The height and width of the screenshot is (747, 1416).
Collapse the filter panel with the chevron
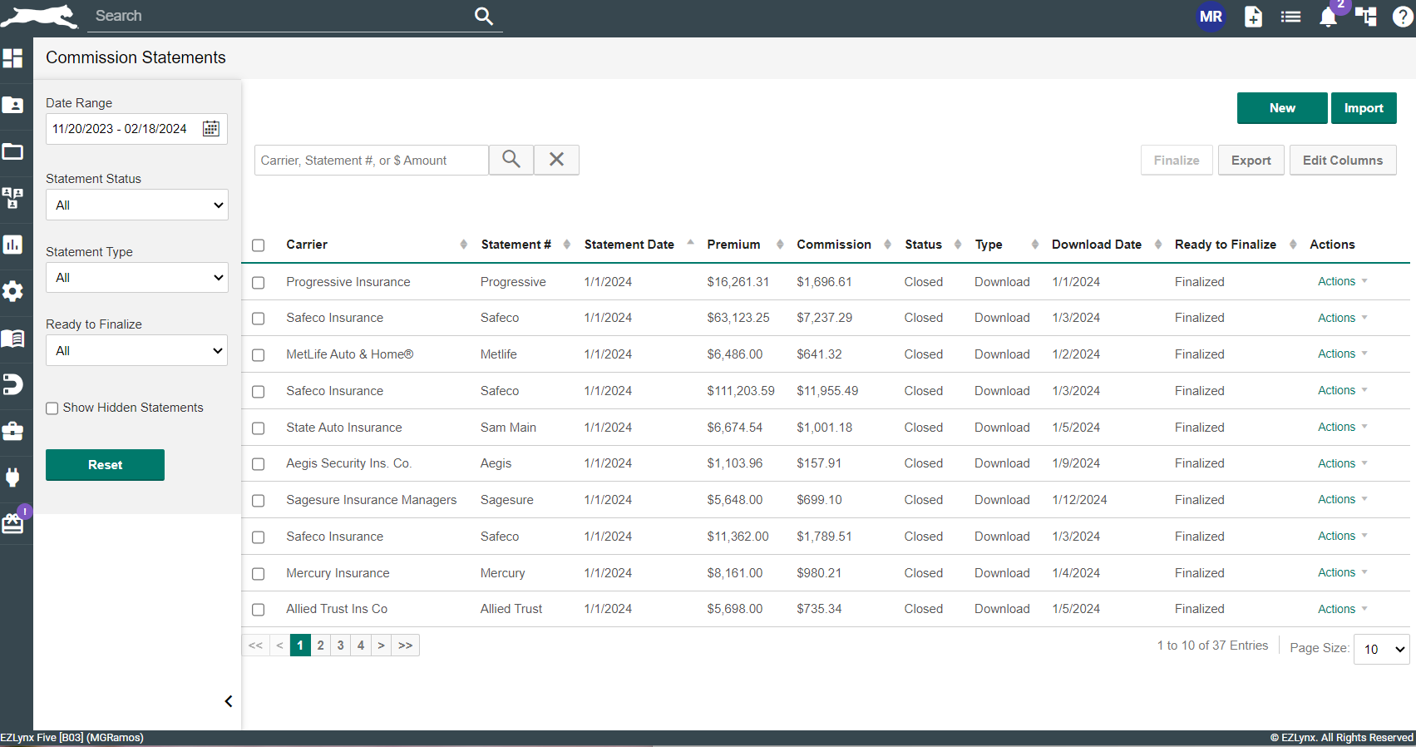click(x=229, y=701)
